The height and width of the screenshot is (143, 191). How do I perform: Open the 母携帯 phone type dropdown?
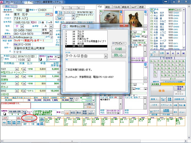click(51, 34)
